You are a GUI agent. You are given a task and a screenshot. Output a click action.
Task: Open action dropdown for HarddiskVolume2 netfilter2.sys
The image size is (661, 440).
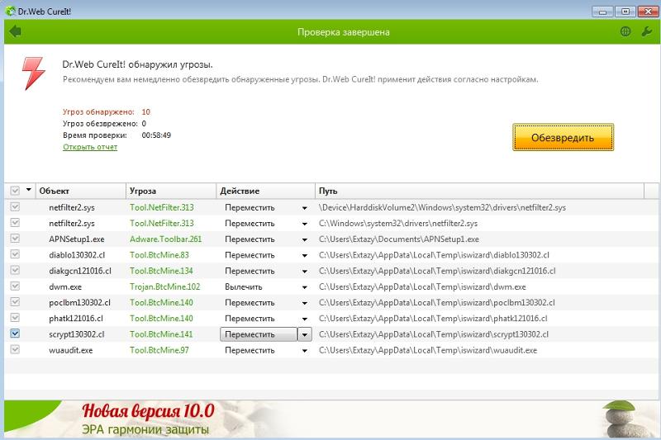(x=304, y=208)
